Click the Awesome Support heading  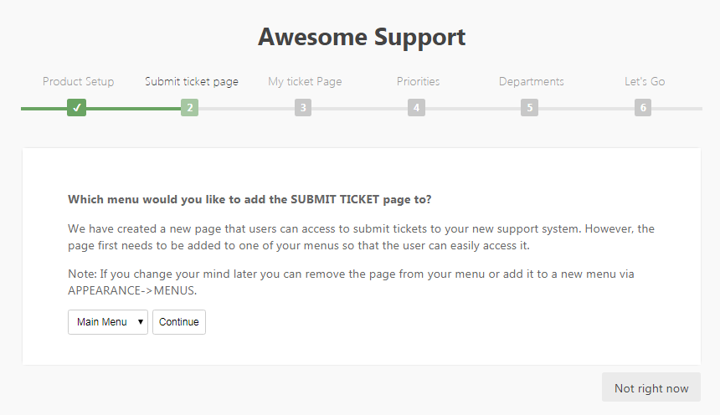(x=361, y=37)
